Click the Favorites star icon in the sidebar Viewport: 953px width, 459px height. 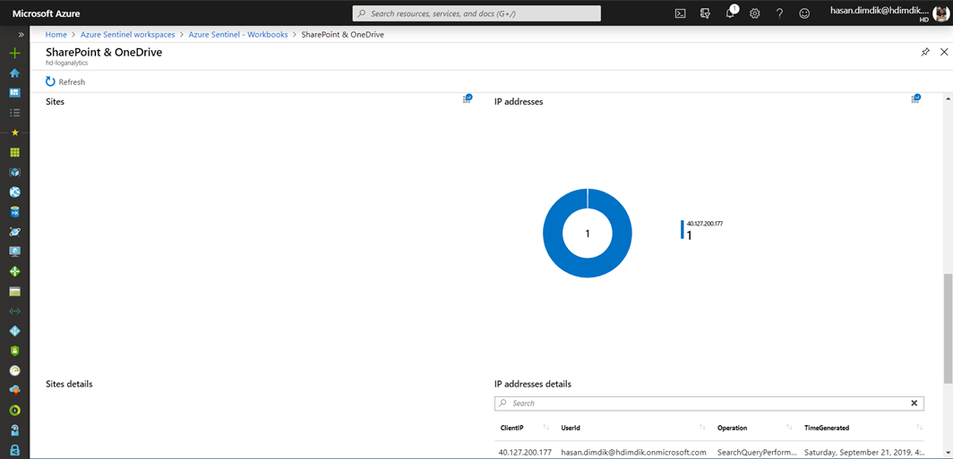point(15,132)
